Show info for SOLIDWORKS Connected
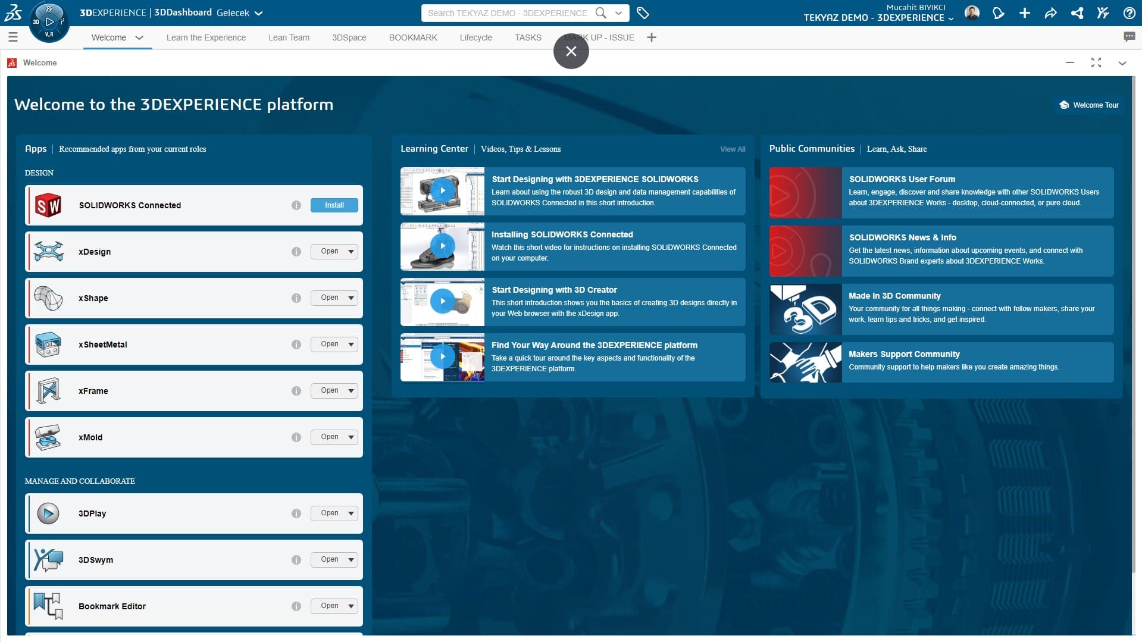Image resolution: width=1142 pixels, height=642 pixels. pos(296,205)
